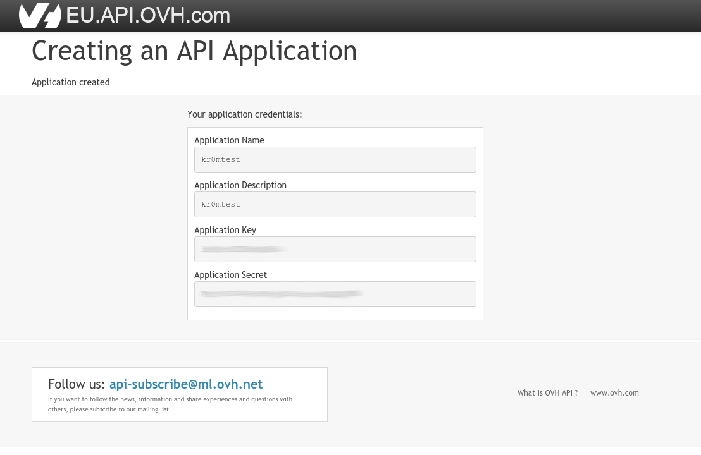Click the Application Name label
Image resolution: width=701 pixels, height=455 pixels.
(229, 140)
